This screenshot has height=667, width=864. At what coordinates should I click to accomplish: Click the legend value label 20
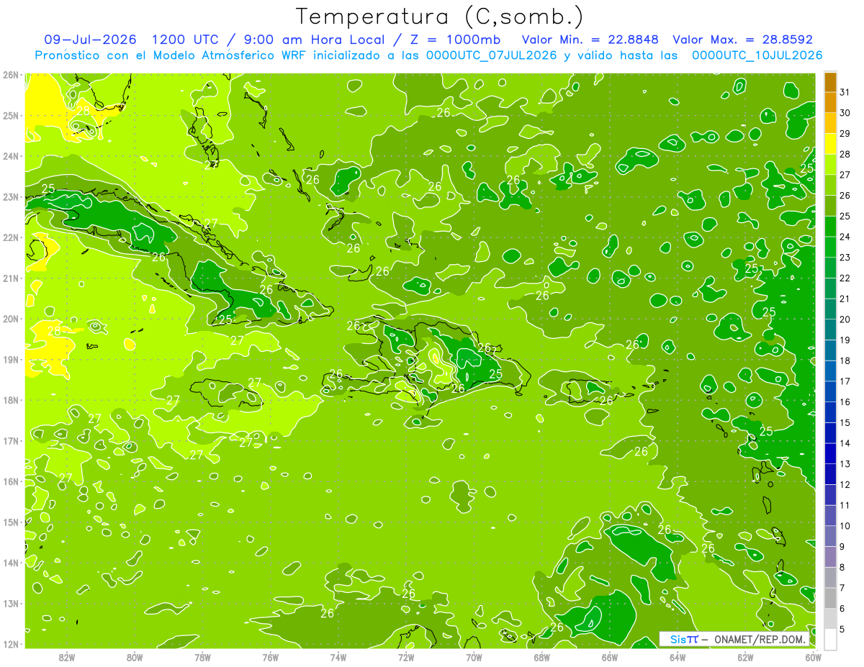(845, 319)
